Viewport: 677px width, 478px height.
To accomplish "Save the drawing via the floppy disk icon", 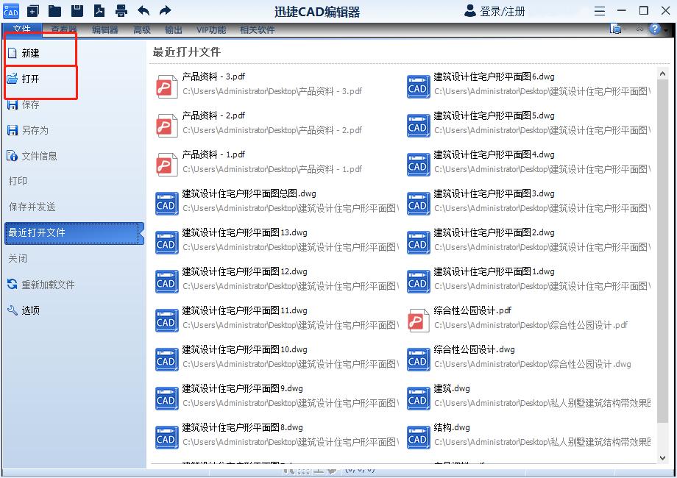I will [x=77, y=10].
